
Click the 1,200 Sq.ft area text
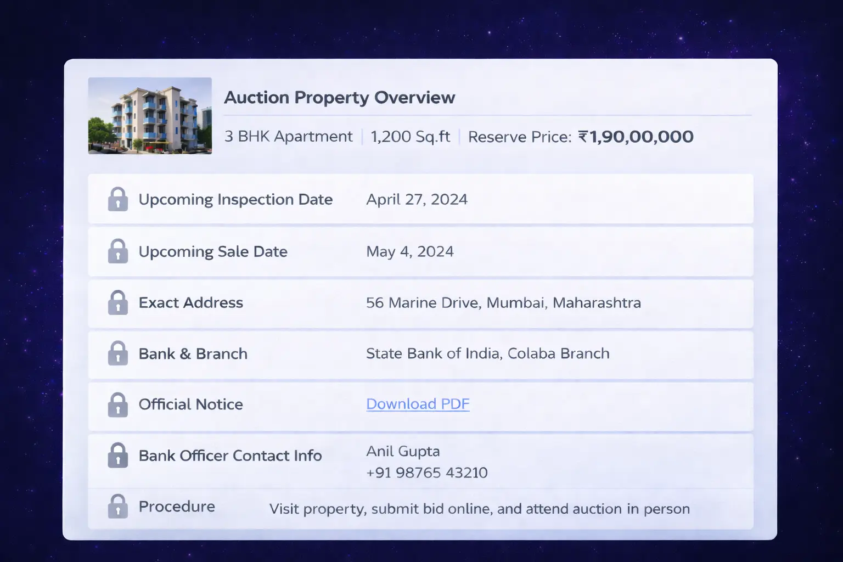click(x=410, y=137)
